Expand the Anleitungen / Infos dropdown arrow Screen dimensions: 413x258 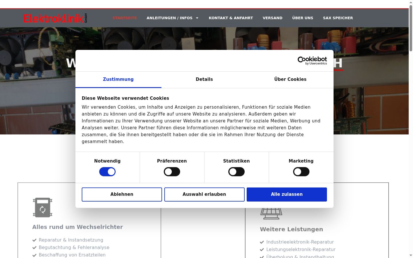[197, 18]
